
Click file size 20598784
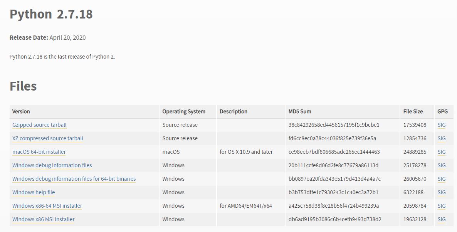pos(415,206)
